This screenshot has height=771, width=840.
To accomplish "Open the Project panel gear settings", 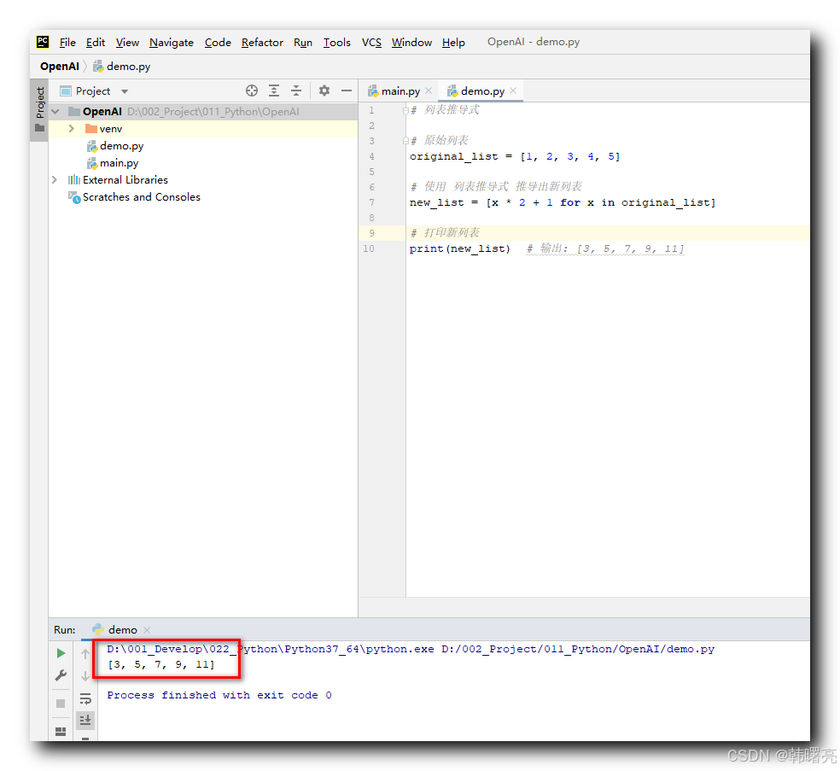I will tap(324, 91).
